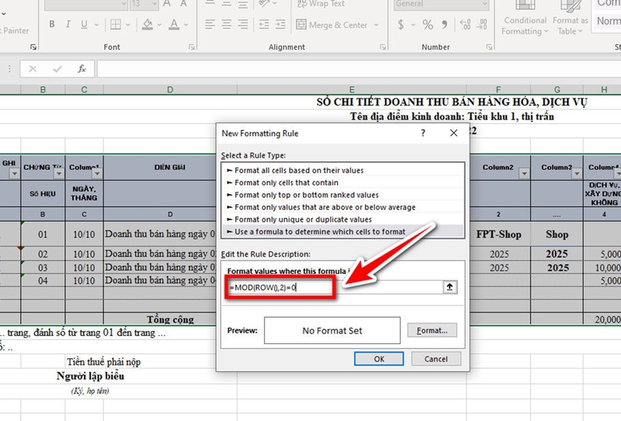Decrease indent in Alignment group
Viewport: 621px width, 421px height.
point(264,25)
